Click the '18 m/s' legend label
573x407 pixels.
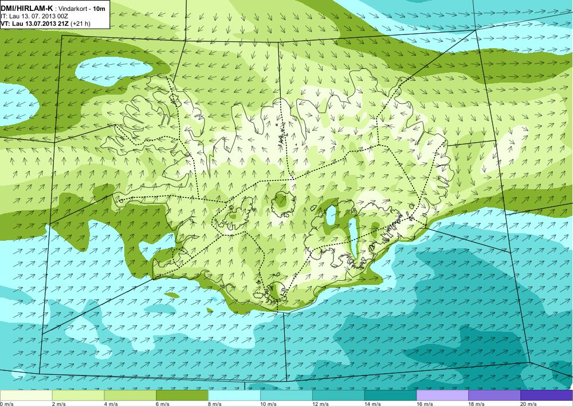pyautogui.click(x=477, y=404)
